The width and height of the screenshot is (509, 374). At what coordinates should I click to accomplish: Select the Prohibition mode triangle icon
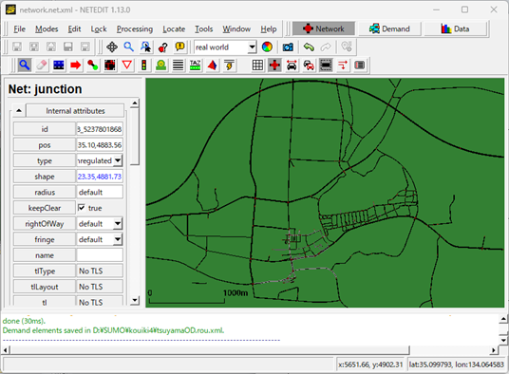127,65
